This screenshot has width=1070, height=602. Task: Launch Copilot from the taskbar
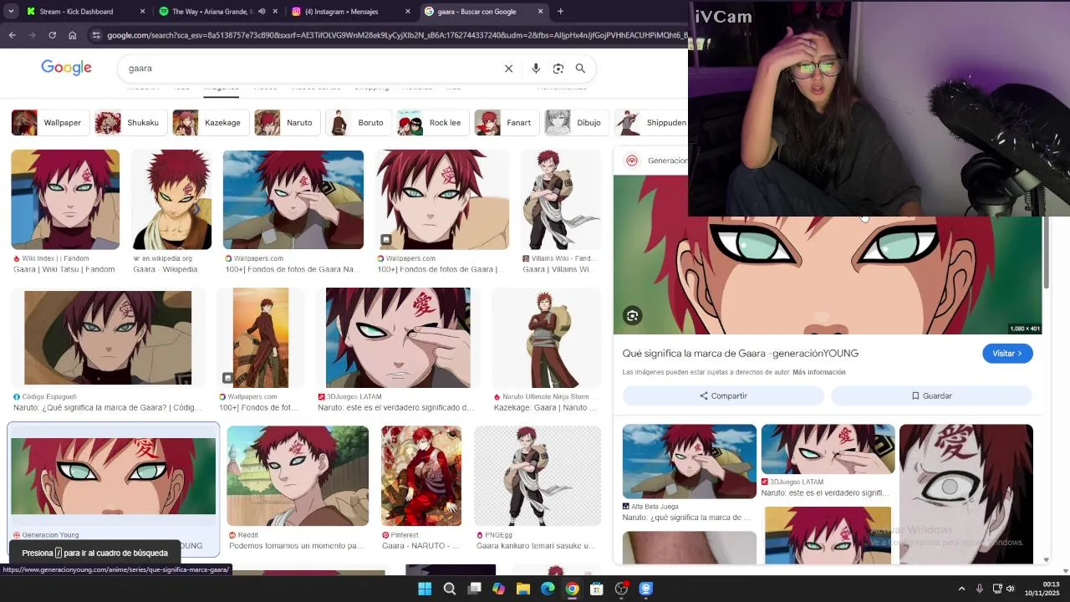[x=498, y=589]
